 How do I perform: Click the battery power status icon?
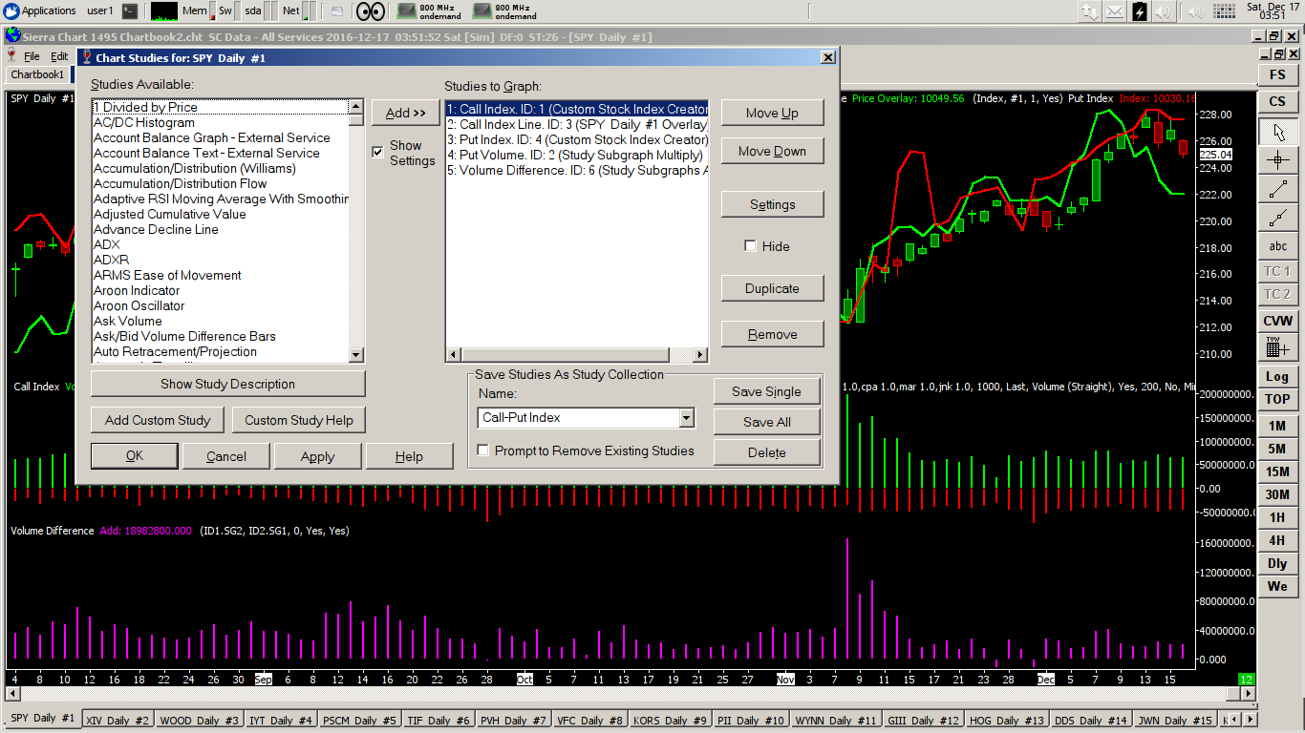pyautogui.click(x=1140, y=11)
